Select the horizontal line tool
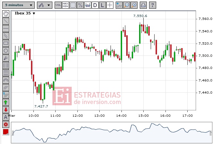This screenshot has height=144, width=214. pos(6,29)
